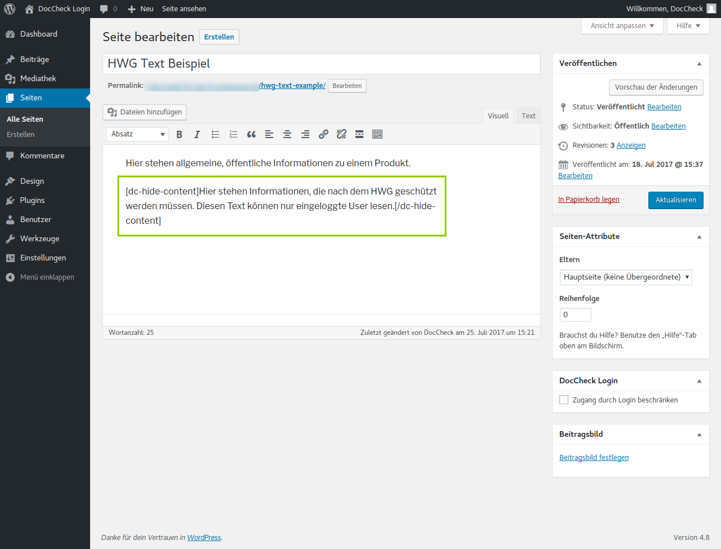Open Einstellungen in sidebar

coord(45,258)
